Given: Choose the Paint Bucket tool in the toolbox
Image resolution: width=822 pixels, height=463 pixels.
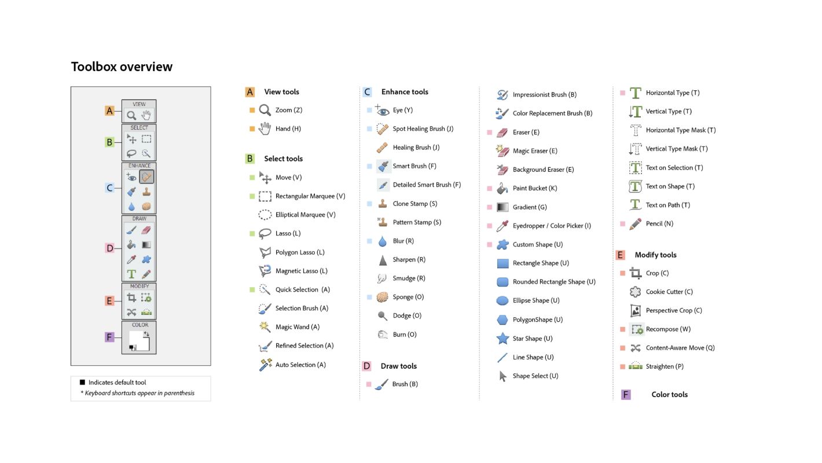Looking at the screenshot, I should 131,245.
